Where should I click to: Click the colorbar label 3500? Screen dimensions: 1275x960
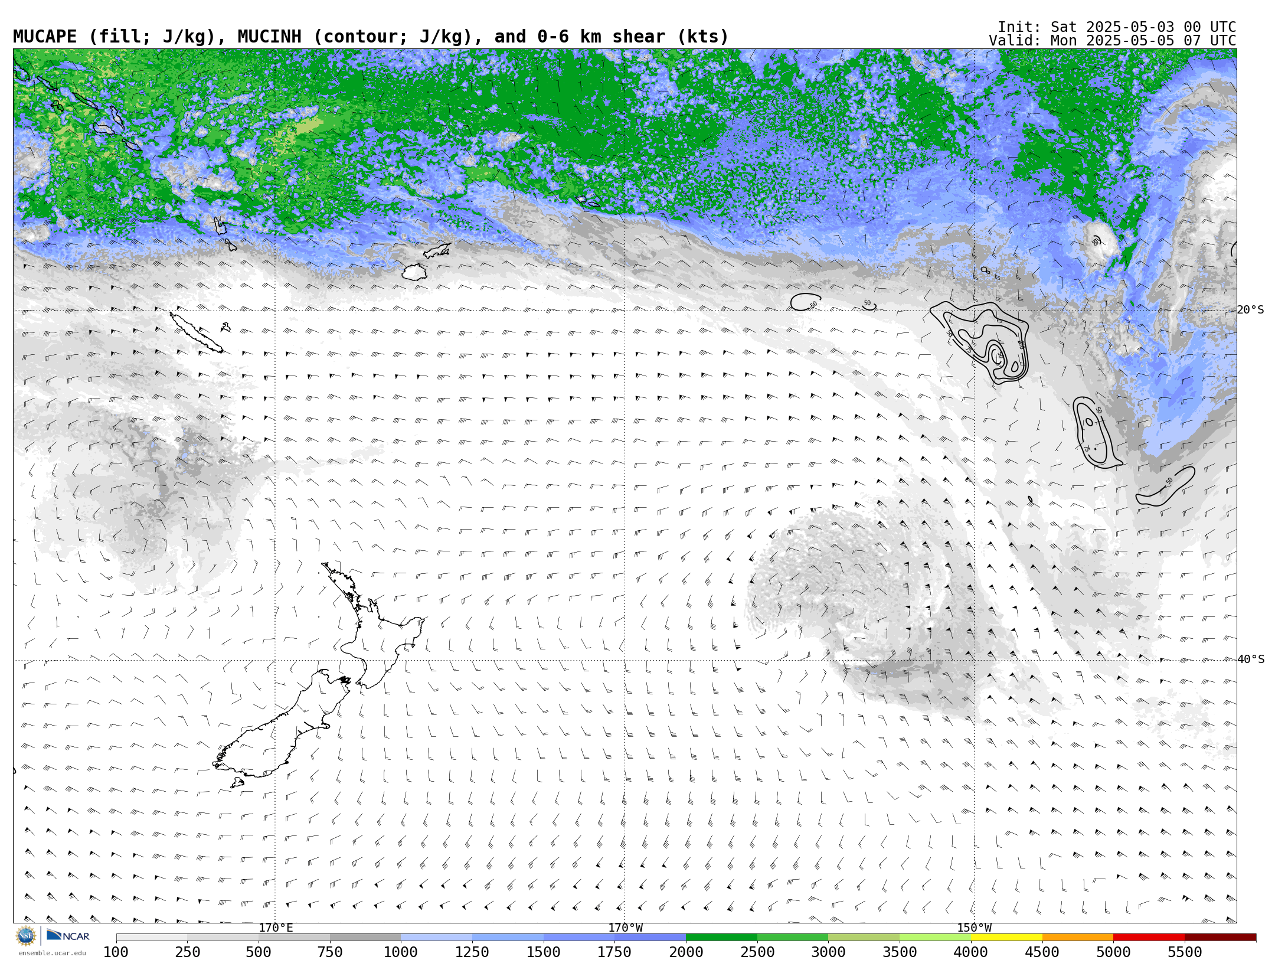(900, 952)
